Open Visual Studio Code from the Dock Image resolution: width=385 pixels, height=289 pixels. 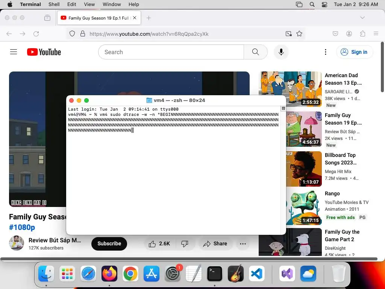pyautogui.click(x=257, y=273)
